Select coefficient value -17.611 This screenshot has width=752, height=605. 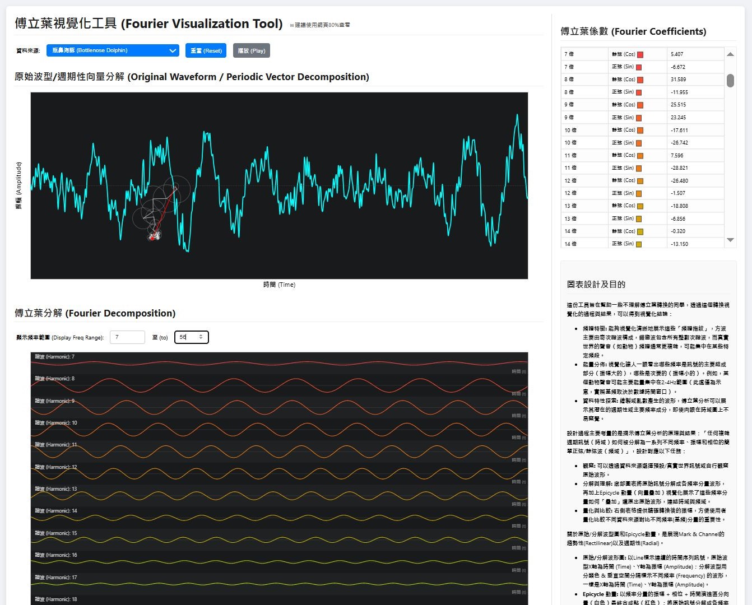[679, 130]
